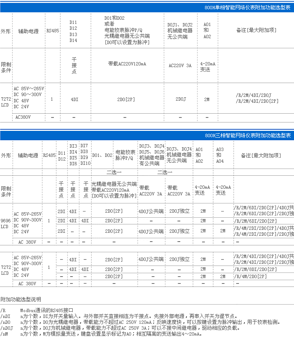The height and width of the screenshot is (349, 294).
Task: Click the AC220V 3A cell in single-phase table
Action: (180, 65)
